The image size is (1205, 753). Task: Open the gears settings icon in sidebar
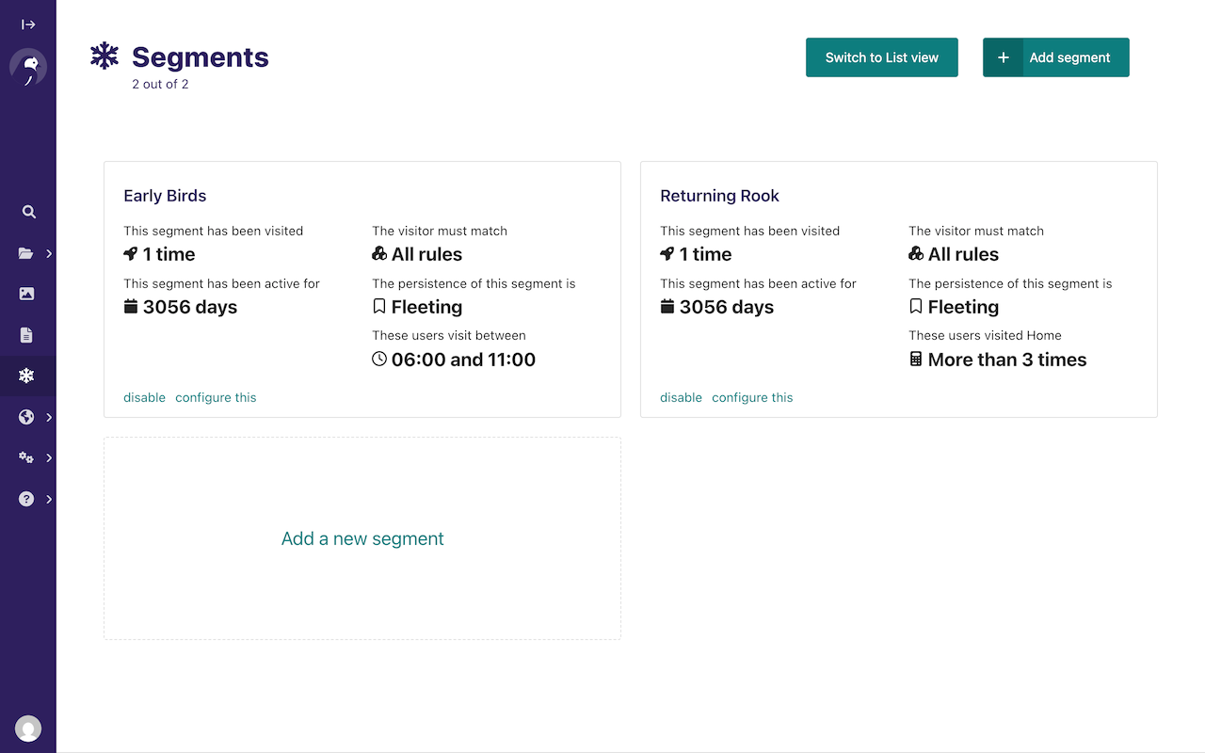tap(25, 457)
